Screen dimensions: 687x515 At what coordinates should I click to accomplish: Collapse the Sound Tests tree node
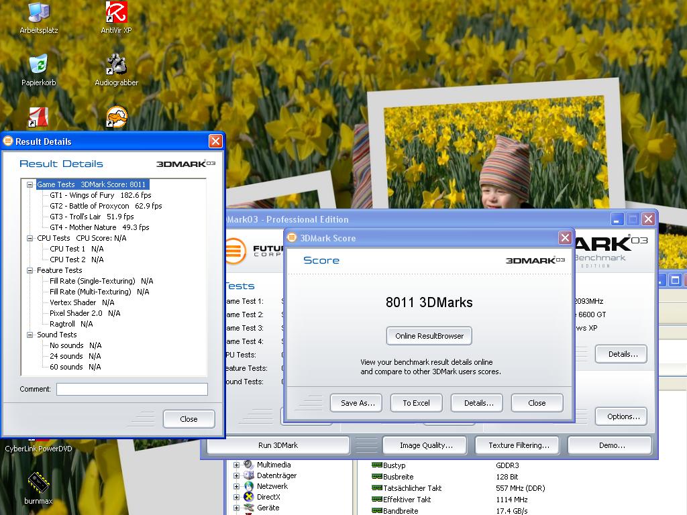click(x=30, y=335)
